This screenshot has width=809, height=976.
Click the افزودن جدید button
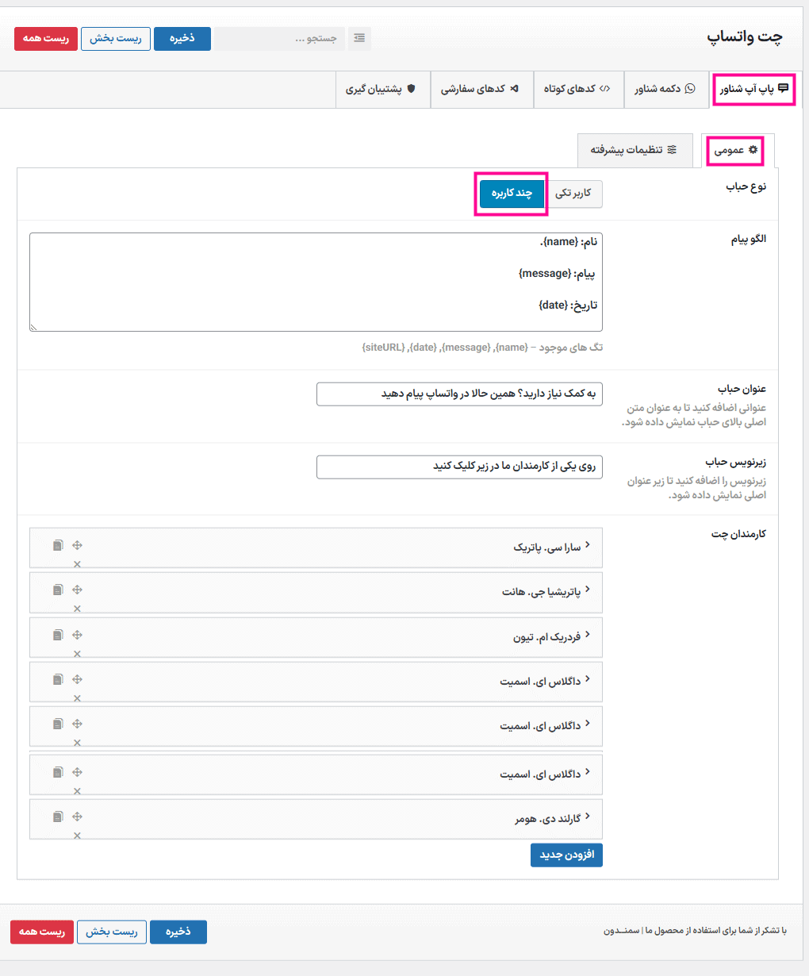pyautogui.click(x=566, y=855)
